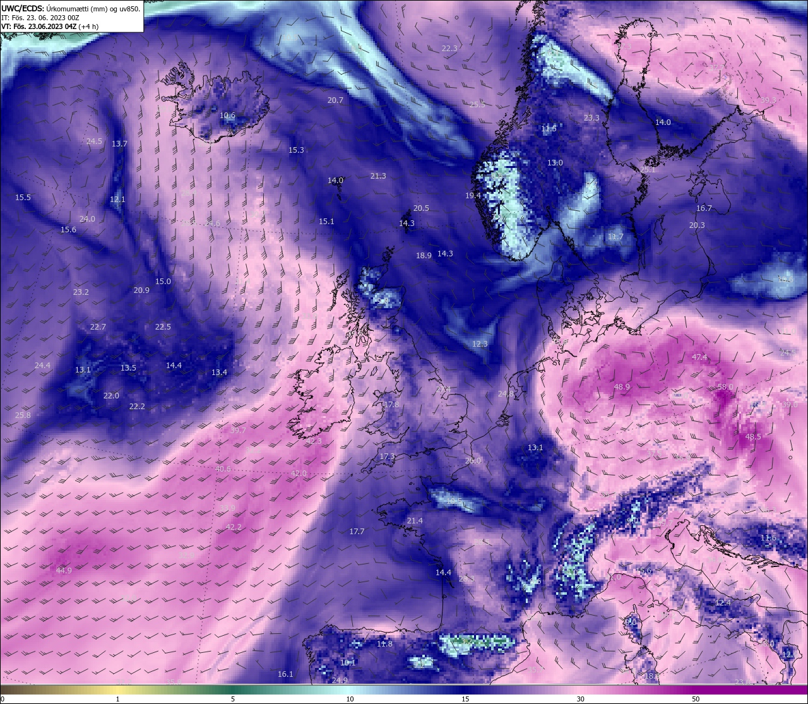Click the 24.0 value on the map
The image size is (808, 704).
click(x=87, y=219)
